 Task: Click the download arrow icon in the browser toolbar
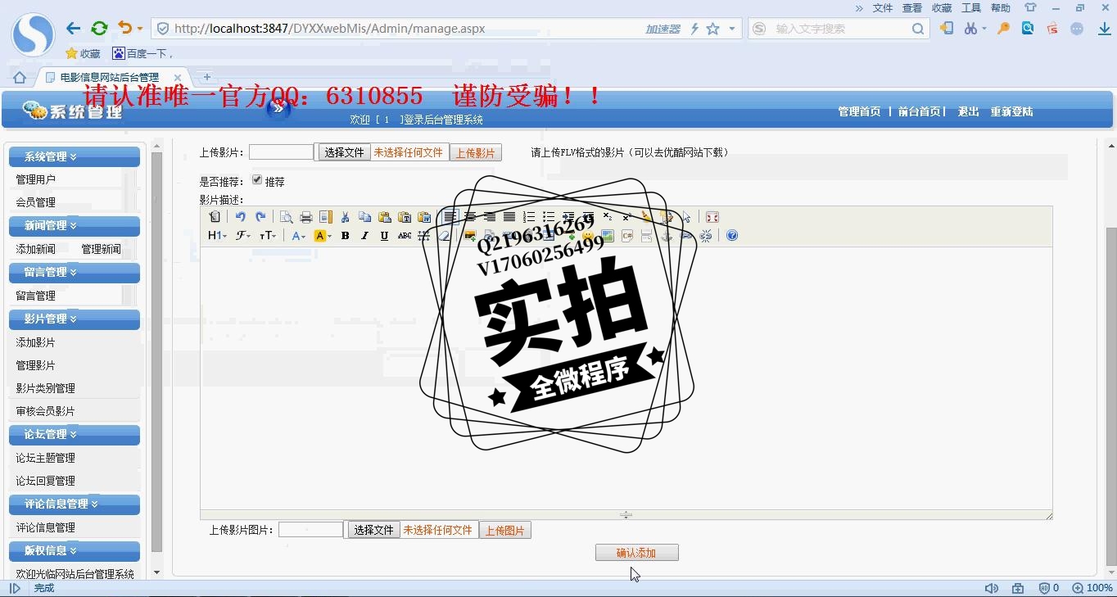pos(1104,29)
